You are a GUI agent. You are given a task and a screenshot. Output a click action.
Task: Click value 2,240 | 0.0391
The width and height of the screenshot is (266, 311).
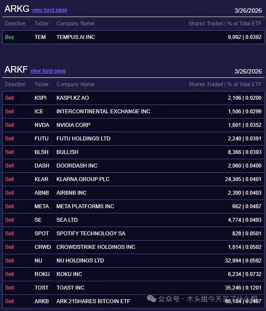pyautogui.click(x=245, y=139)
